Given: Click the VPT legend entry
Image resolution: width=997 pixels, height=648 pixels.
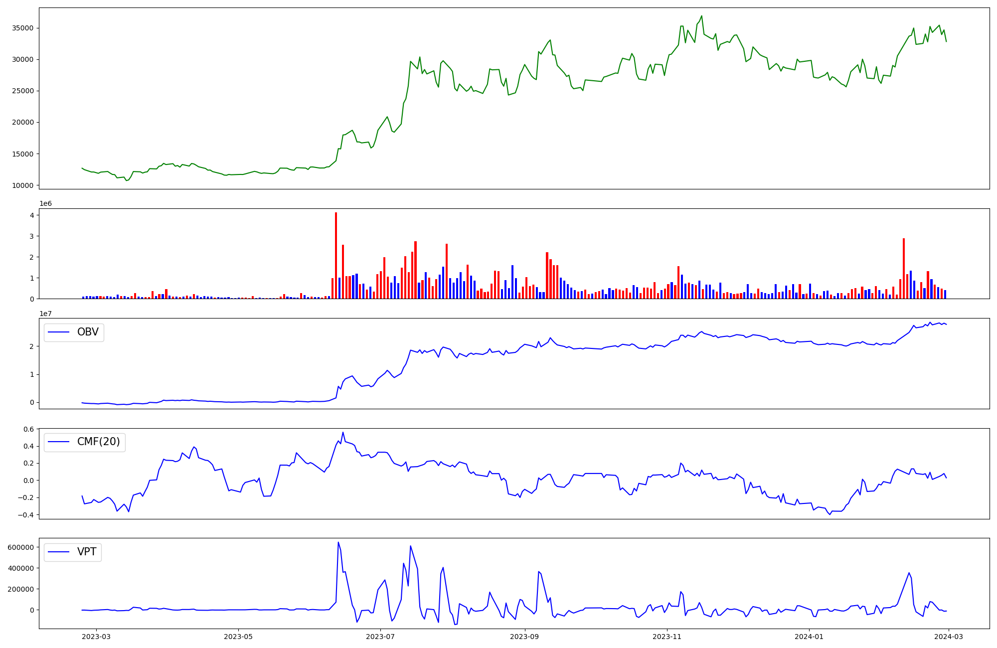Looking at the screenshot, I should (x=73, y=552).
